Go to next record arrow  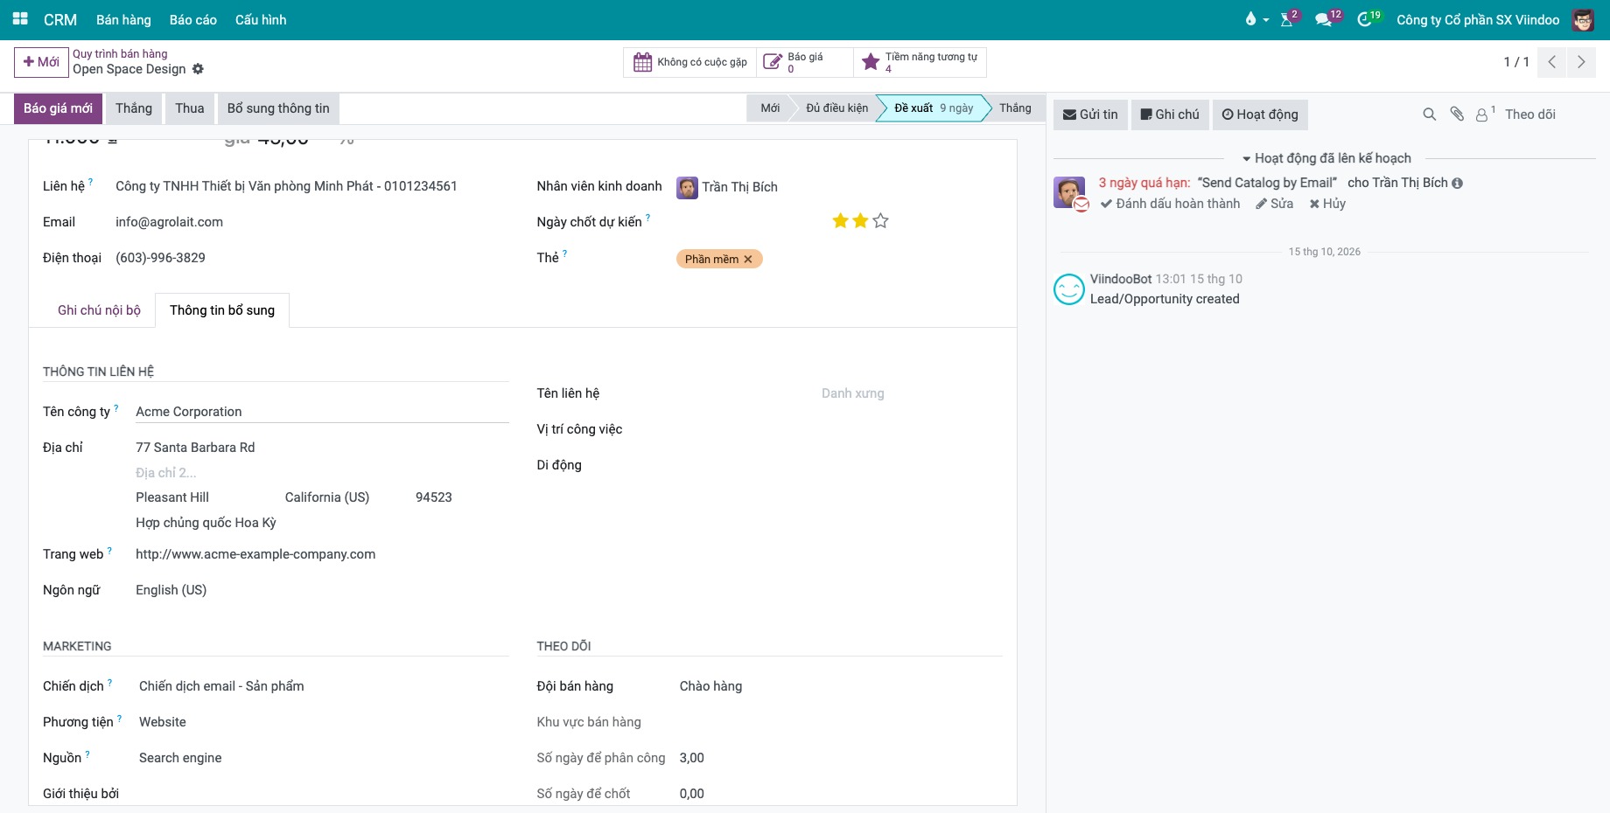1581,62
